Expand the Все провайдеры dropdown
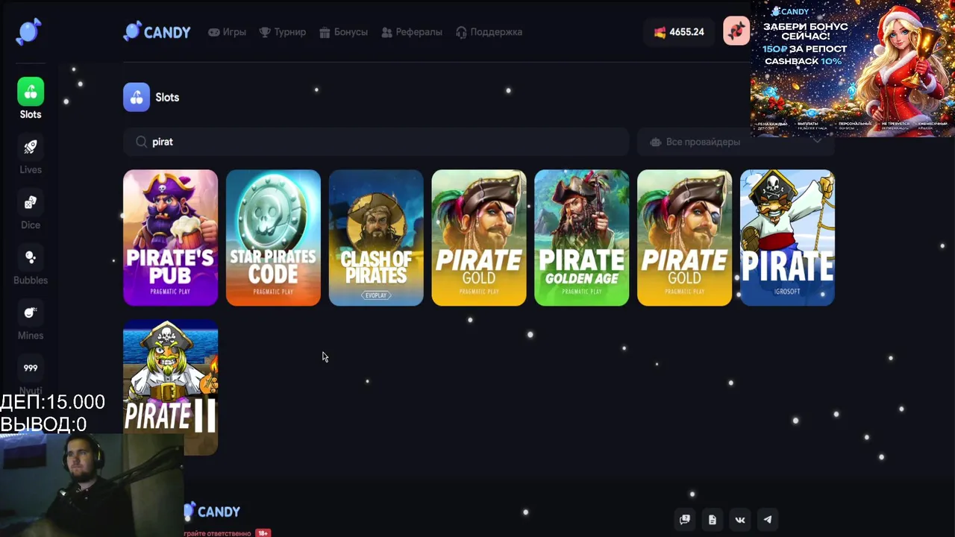The height and width of the screenshot is (537, 955). tap(735, 142)
